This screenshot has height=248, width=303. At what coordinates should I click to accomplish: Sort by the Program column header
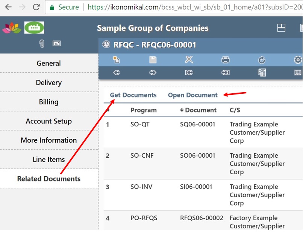point(143,110)
